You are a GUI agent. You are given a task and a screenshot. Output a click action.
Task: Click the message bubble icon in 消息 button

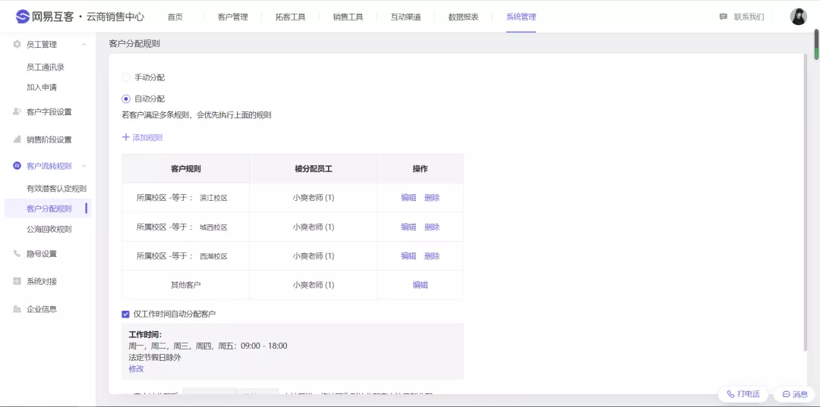pos(786,394)
